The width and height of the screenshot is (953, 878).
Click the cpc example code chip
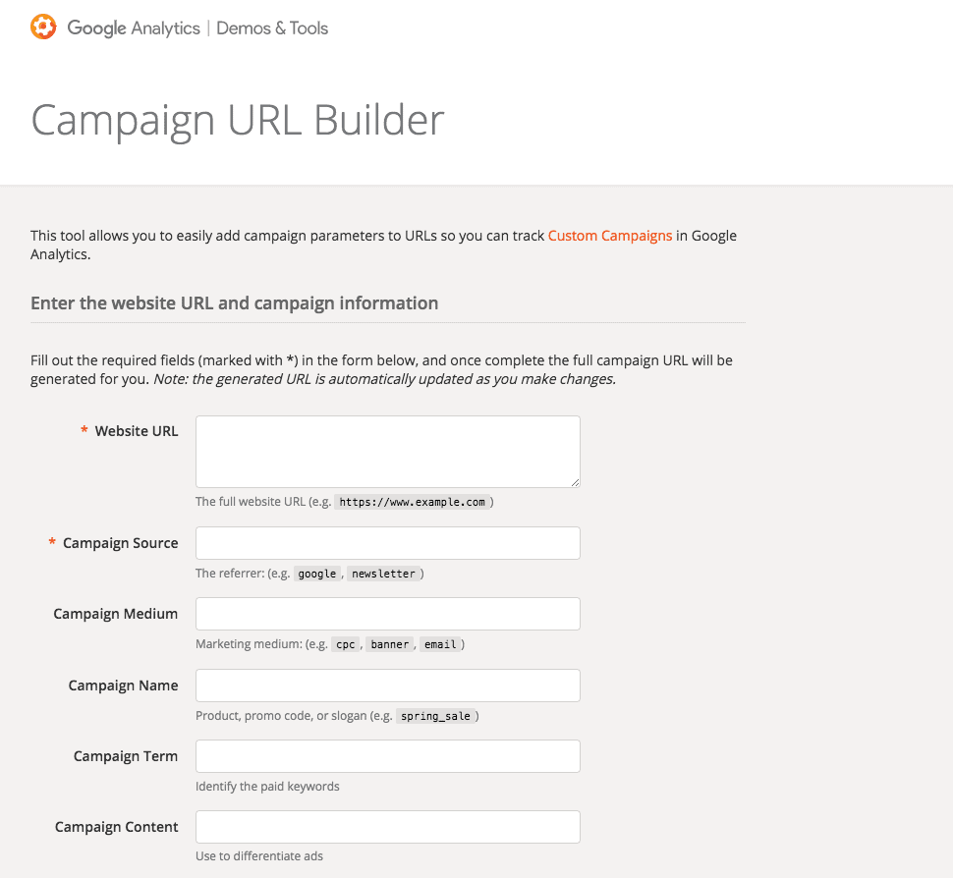[345, 645]
